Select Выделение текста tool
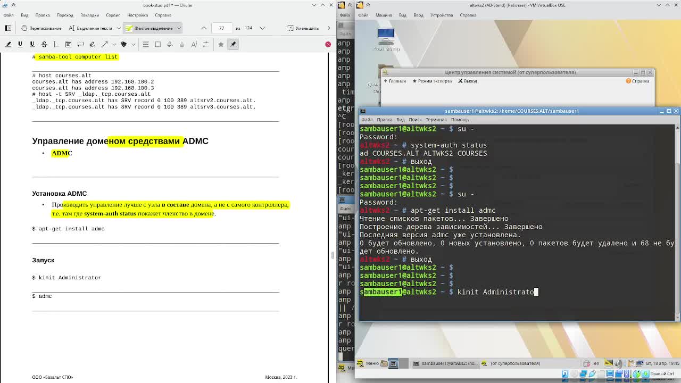The height and width of the screenshot is (383, 681). [x=90, y=28]
